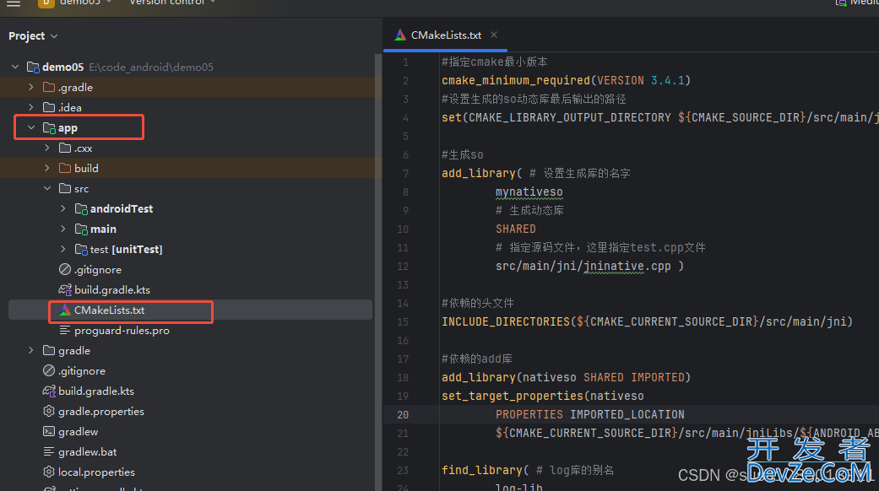Switch to the CMakeLists.txt editor tab
Image resolution: width=879 pixels, height=491 pixels.
click(446, 35)
